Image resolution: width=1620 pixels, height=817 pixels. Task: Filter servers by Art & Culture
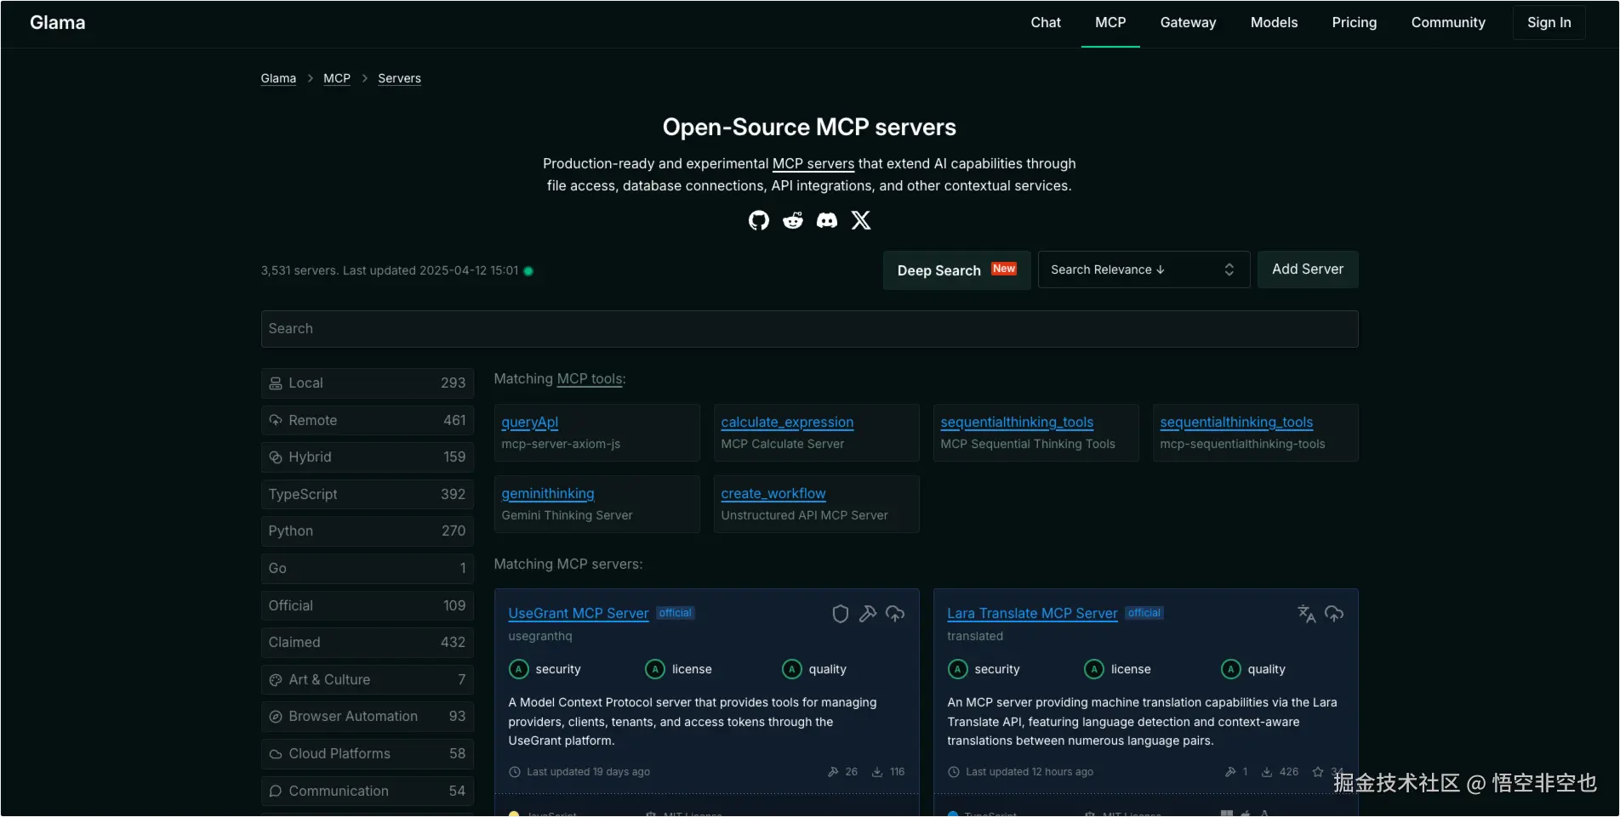pos(368,680)
